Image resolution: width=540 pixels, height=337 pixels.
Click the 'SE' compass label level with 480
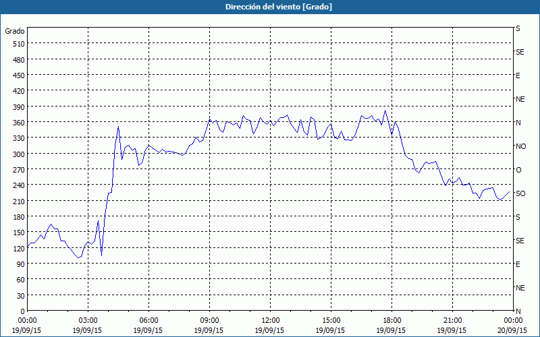point(520,52)
